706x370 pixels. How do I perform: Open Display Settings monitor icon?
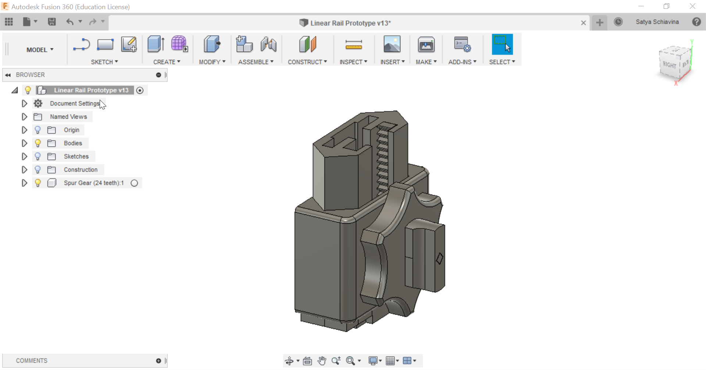point(373,361)
